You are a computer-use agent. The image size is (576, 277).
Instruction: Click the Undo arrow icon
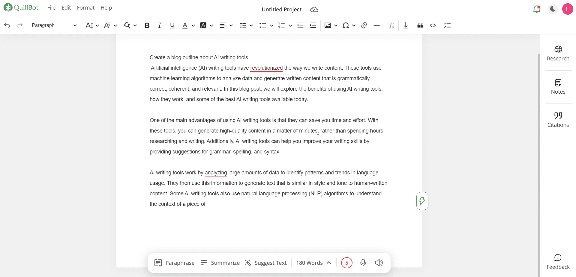click(7, 25)
